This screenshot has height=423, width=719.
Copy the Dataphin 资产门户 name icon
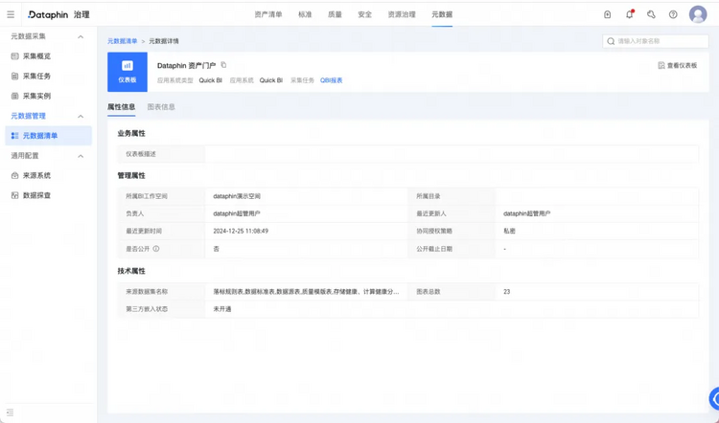[223, 65]
